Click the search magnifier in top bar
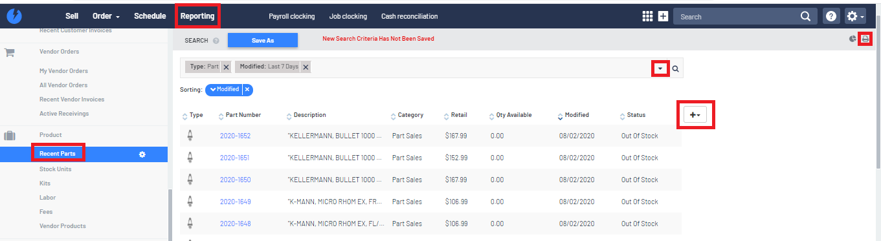The image size is (881, 241). [x=805, y=17]
